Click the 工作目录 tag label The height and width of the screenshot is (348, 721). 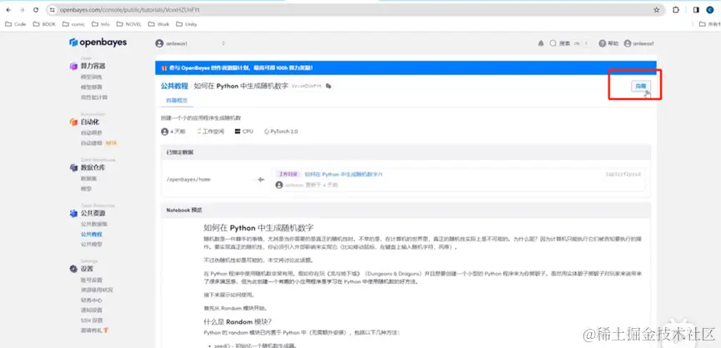point(288,175)
